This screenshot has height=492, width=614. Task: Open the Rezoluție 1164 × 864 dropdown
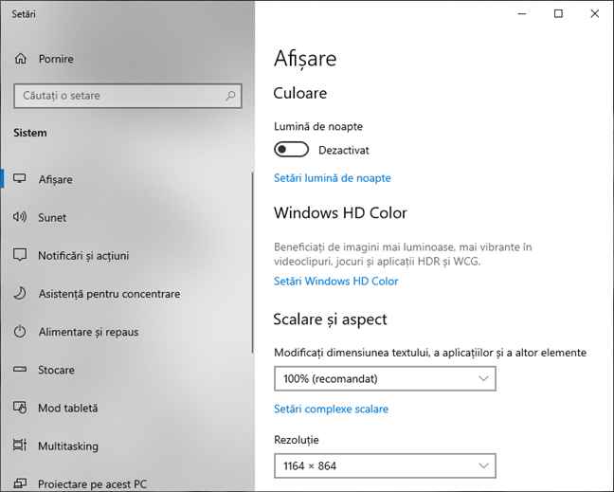coord(385,465)
